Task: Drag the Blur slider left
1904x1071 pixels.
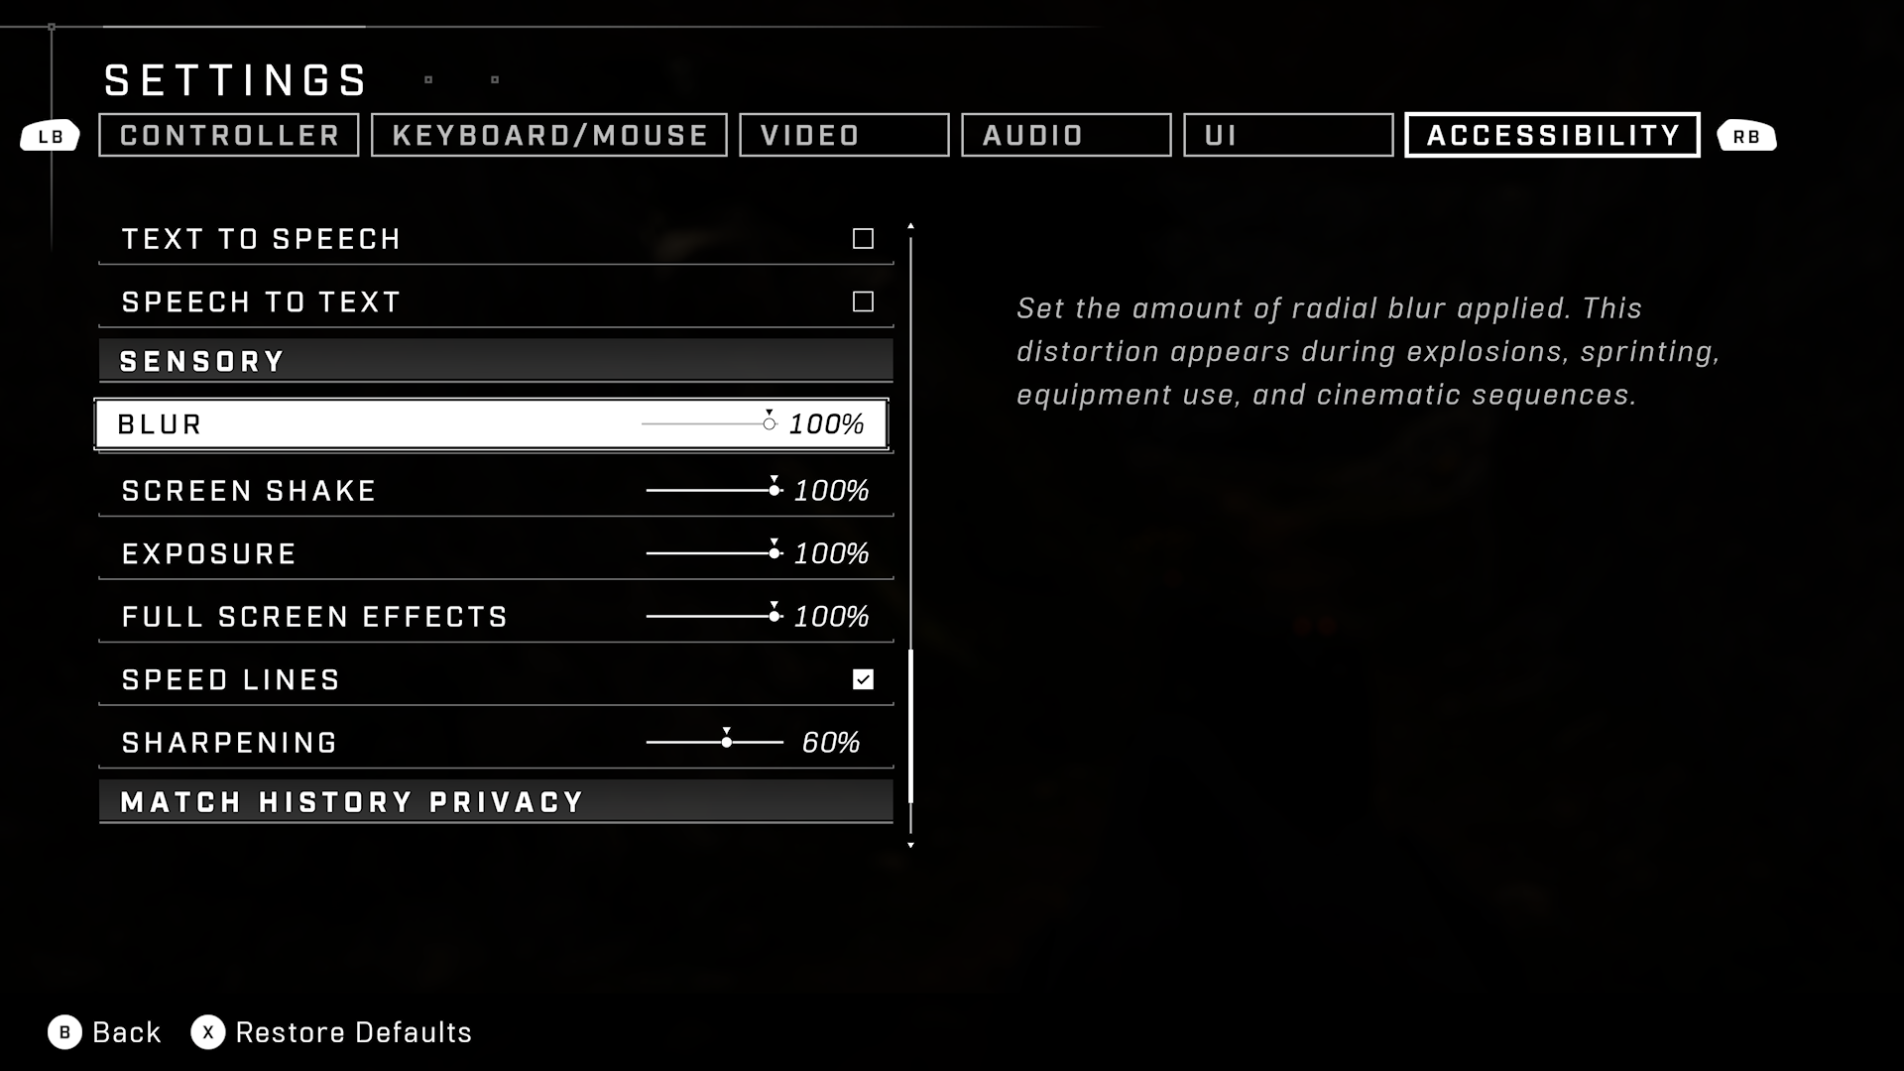Action: coord(767,423)
